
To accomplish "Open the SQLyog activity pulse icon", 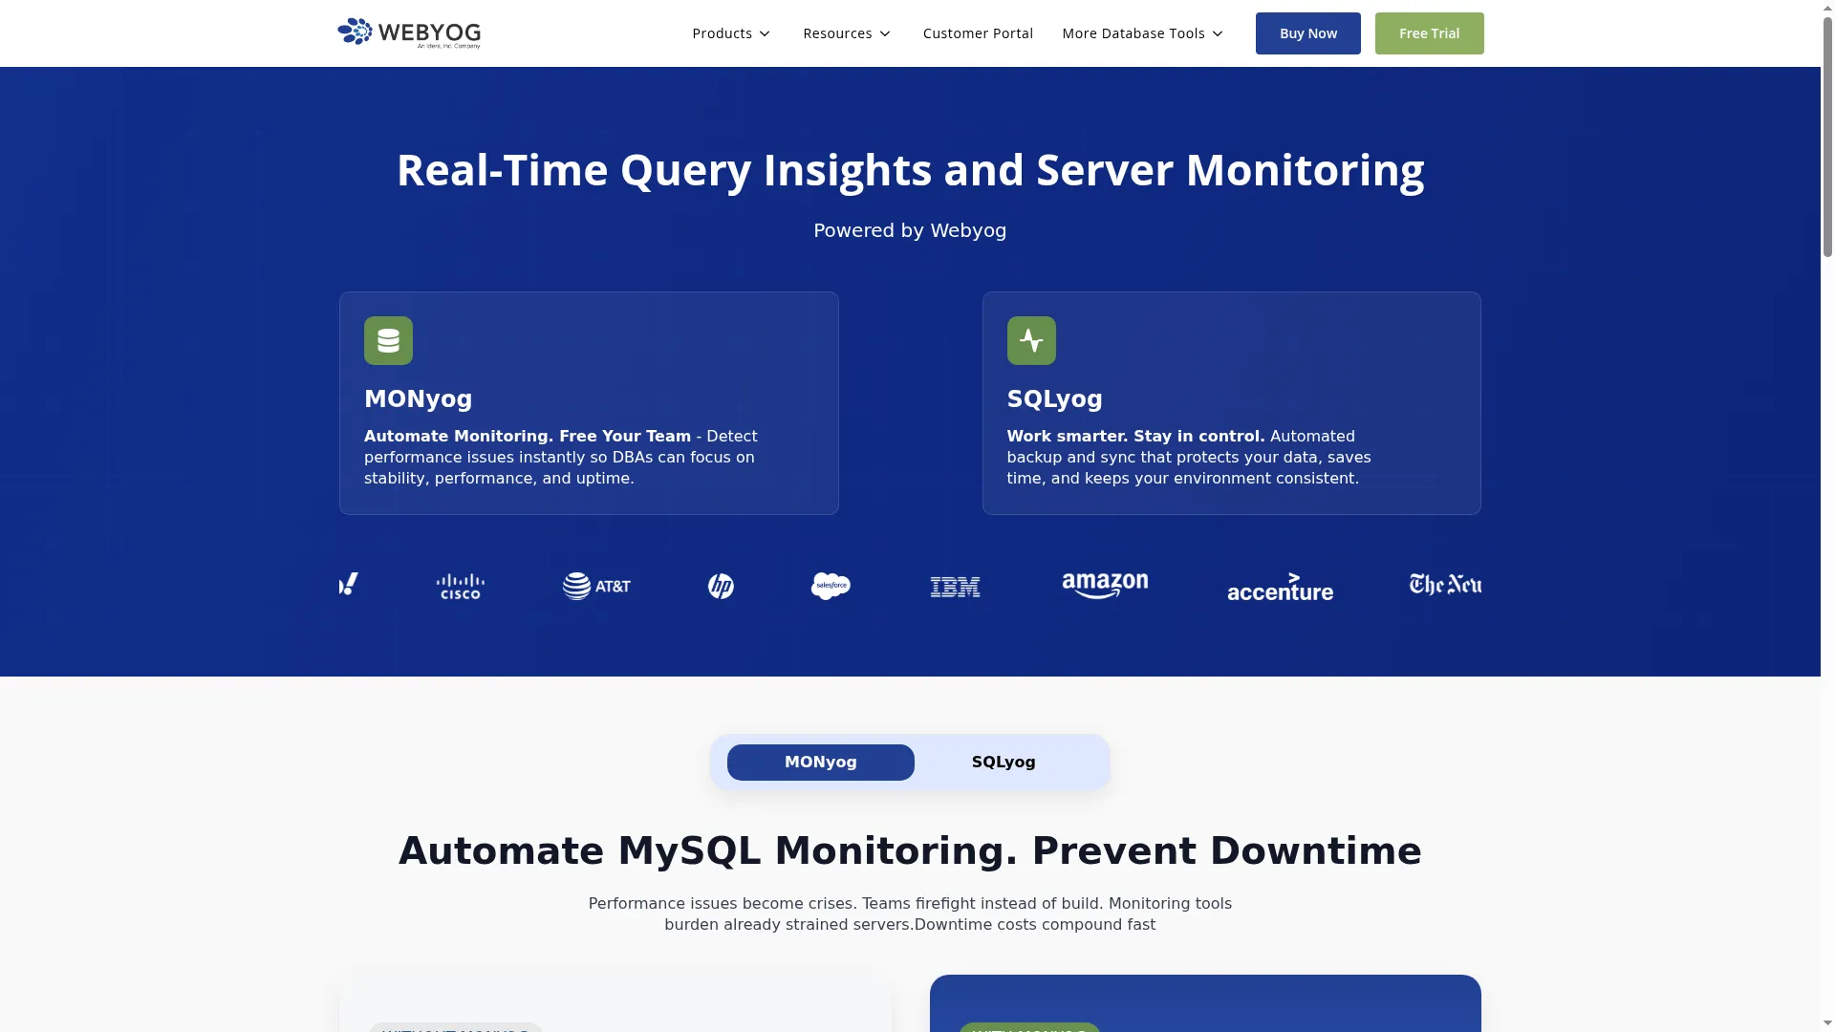I will [x=1031, y=340].
